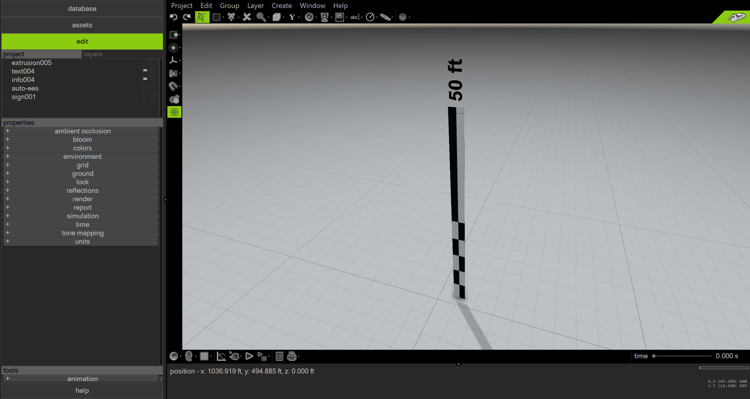The height and width of the screenshot is (399, 750).
Task: Select the magnifying glass zoom tool
Action: [x=261, y=17]
